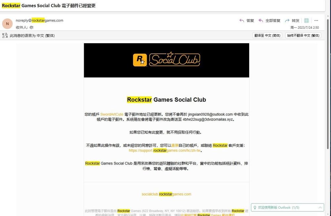The height and width of the screenshot is (216, 331).
Task: Click the line 如果您已知有此變更，就不用採取任何行動
Action: coord(165,132)
